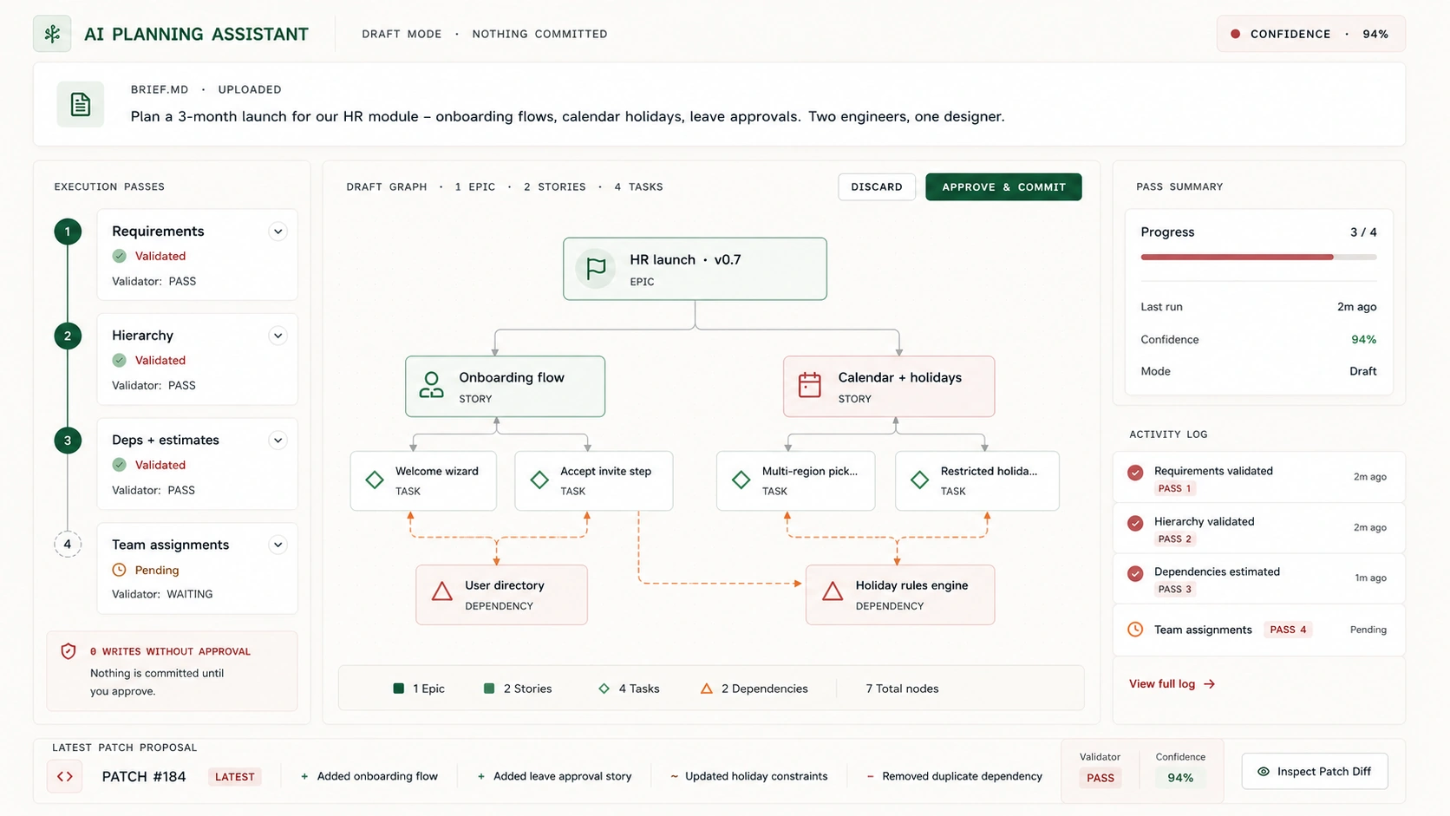Click the Deps + estimates validated checkmark
This screenshot has height=816, width=1450.
[120, 465]
